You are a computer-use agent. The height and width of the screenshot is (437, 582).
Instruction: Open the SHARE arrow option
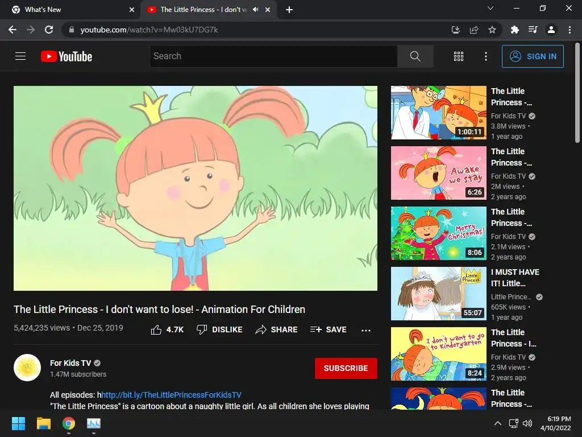click(x=277, y=329)
